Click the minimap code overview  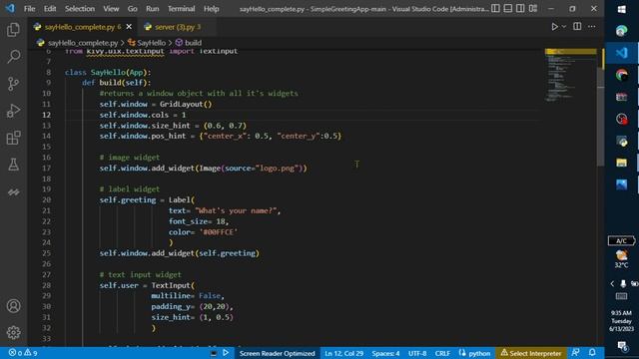[570, 76]
